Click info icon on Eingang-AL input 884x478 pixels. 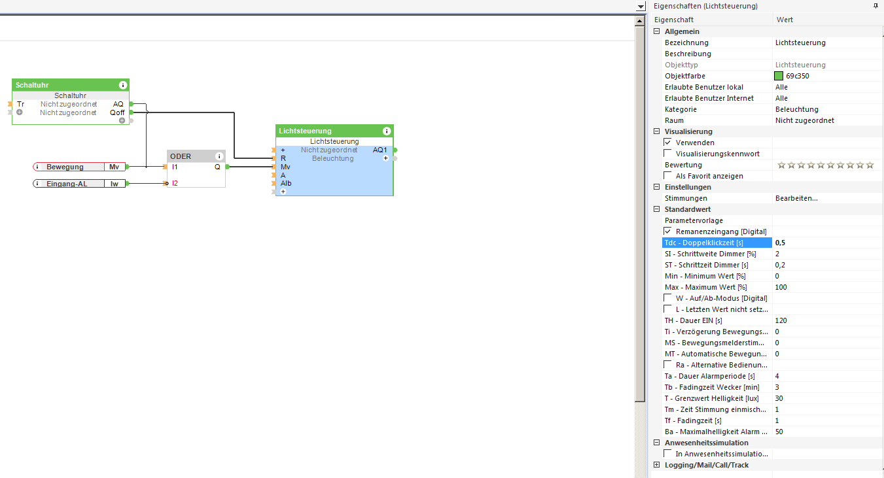pos(37,184)
